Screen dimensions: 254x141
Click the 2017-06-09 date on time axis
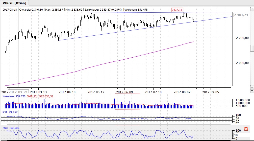pyautogui.click(x=125, y=92)
